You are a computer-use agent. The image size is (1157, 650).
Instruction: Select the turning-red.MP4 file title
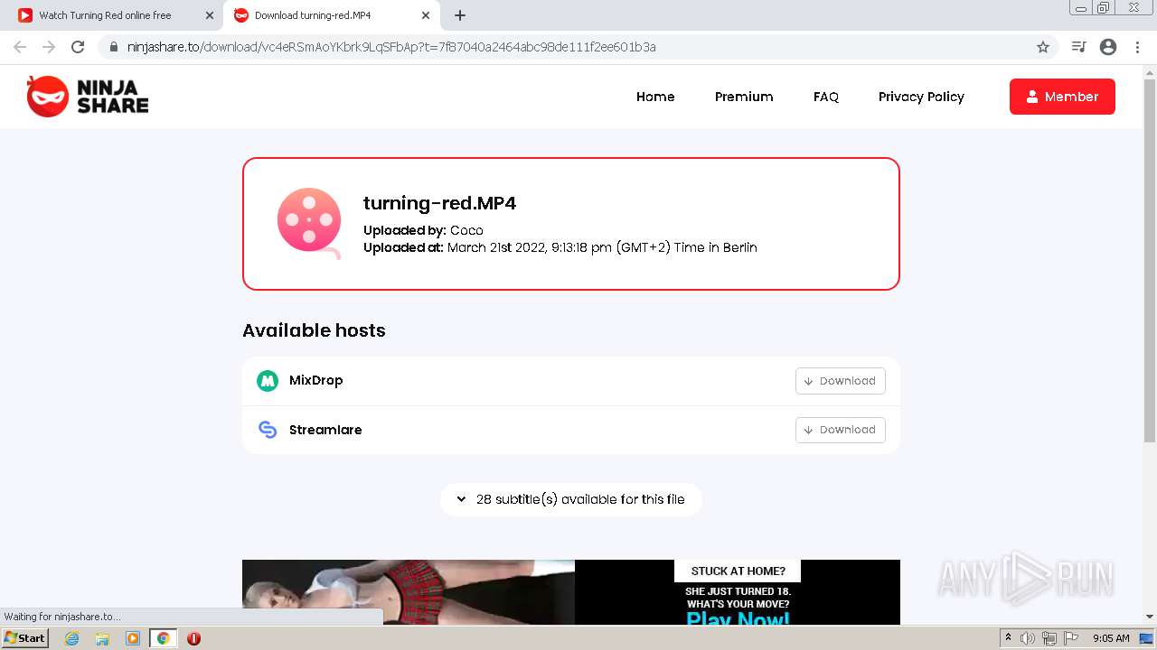439,203
